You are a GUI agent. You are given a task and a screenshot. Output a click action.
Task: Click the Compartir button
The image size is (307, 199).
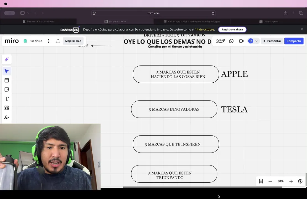click(294, 41)
